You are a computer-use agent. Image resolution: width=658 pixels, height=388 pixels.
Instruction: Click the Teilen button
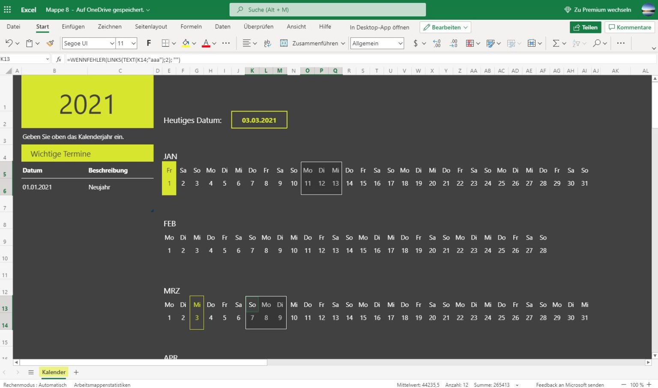[x=585, y=27]
